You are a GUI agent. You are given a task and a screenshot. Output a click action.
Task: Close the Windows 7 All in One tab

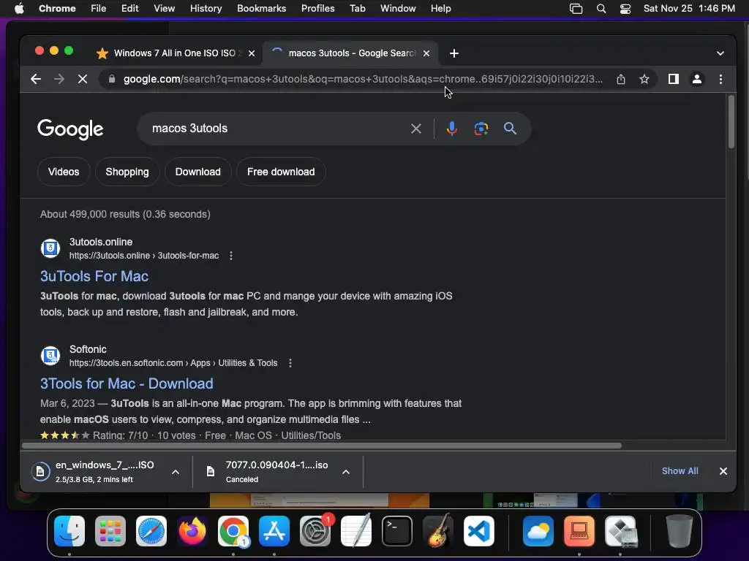252,53
